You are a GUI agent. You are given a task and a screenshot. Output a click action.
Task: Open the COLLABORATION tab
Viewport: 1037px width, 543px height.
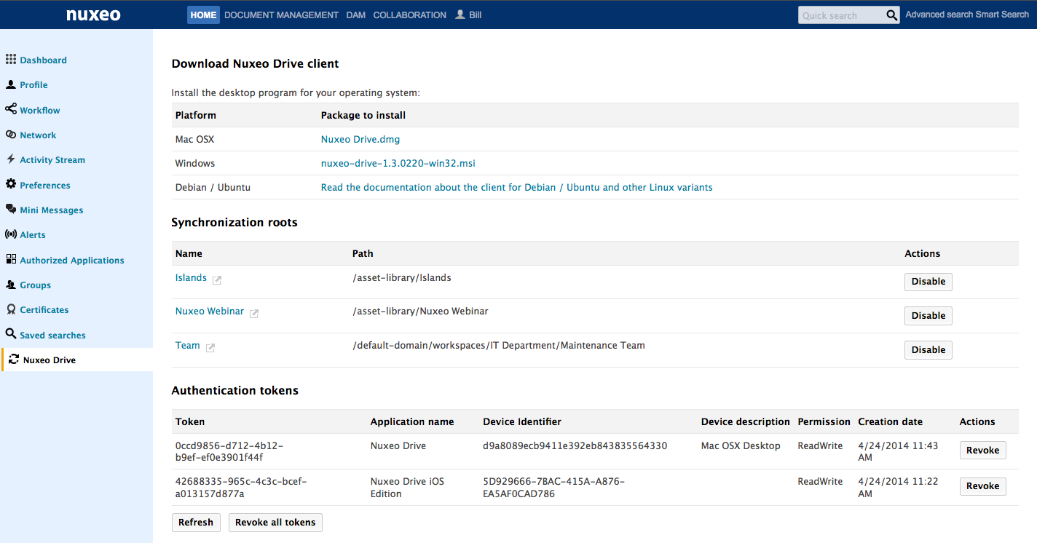[410, 15]
